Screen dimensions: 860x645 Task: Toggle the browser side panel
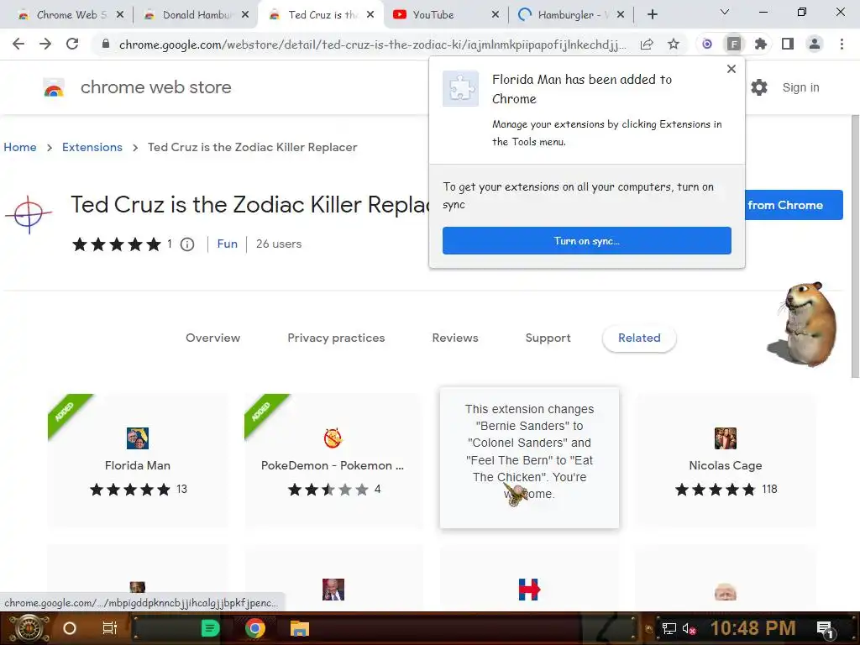[x=788, y=44]
